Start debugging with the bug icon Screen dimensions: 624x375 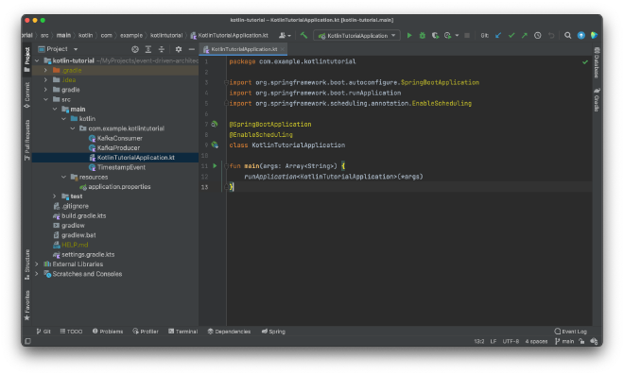(423, 35)
